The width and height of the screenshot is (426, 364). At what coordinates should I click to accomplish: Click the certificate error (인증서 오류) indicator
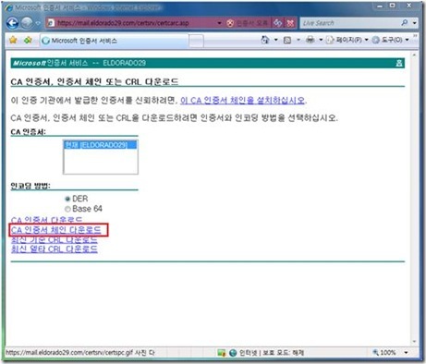(248, 23)
